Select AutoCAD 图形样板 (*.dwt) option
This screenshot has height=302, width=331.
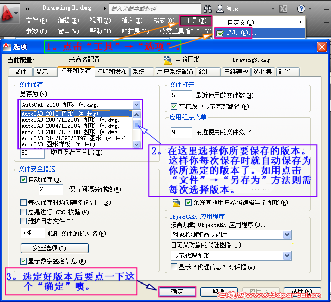pos(77,144)
